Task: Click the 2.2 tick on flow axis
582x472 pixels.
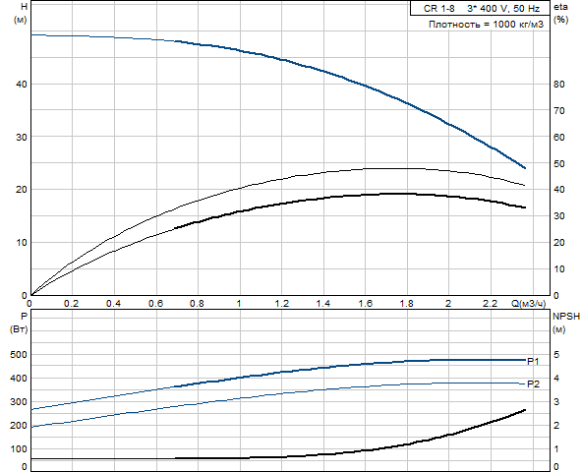Action: 490,304
